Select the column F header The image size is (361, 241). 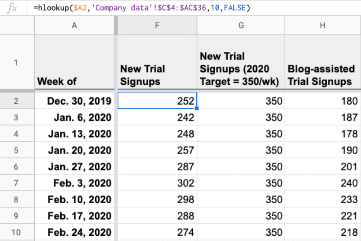[157, 26]
